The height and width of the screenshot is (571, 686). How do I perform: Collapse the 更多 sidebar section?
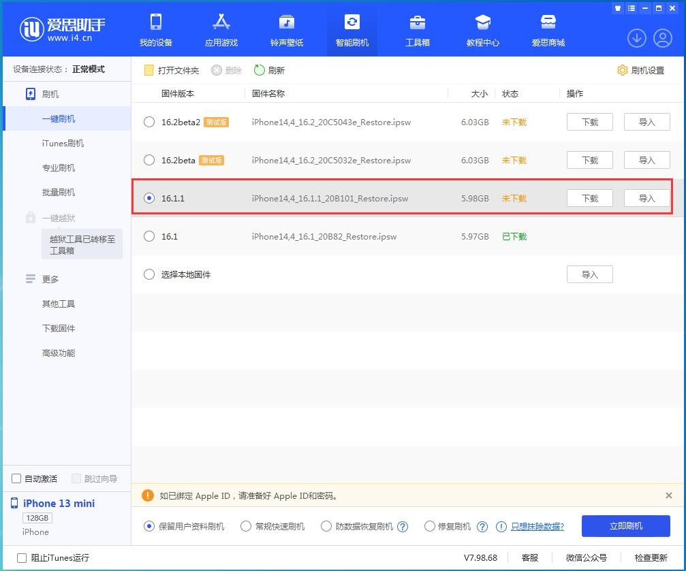tap(50, 279)
